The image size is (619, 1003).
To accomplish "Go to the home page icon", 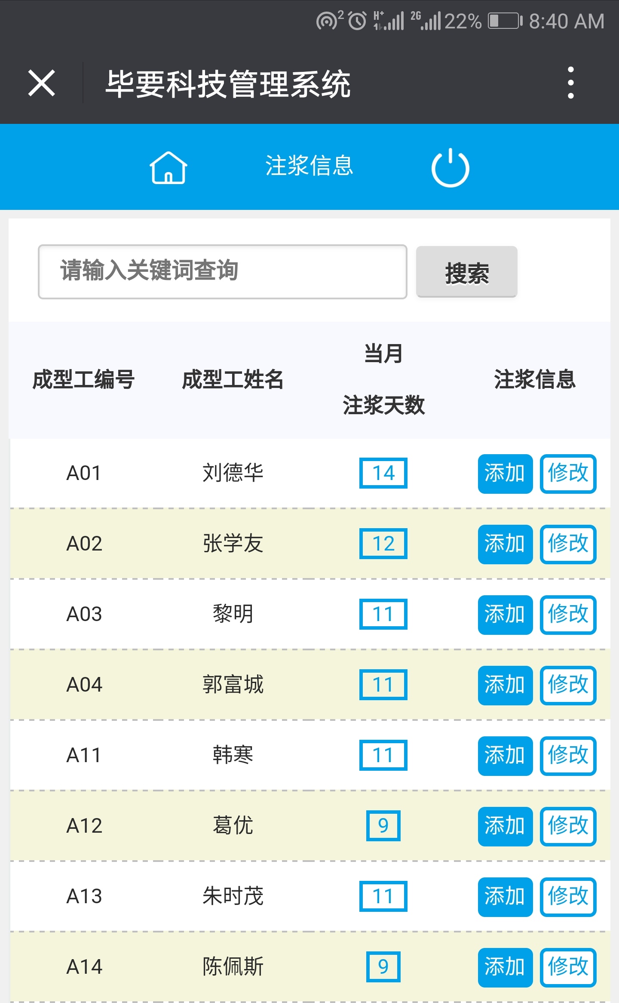I will tap(168, 168).
